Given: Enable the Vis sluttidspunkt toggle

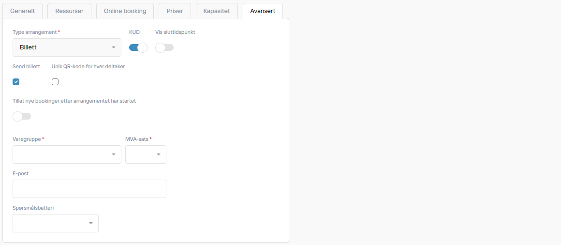Looking at the screenshot, I should (164, 47).
